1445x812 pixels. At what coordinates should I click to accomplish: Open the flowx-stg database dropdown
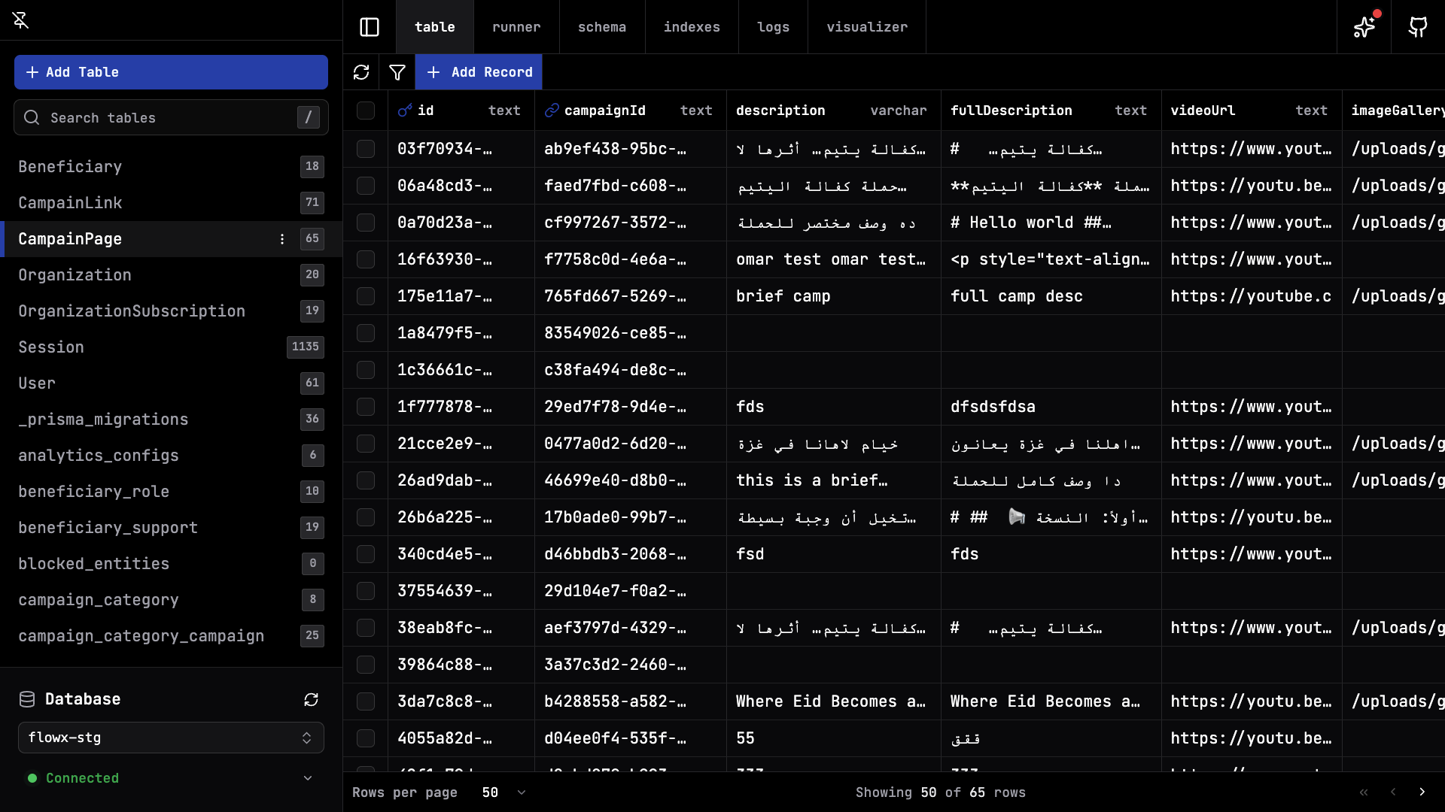tap(171, 738)
